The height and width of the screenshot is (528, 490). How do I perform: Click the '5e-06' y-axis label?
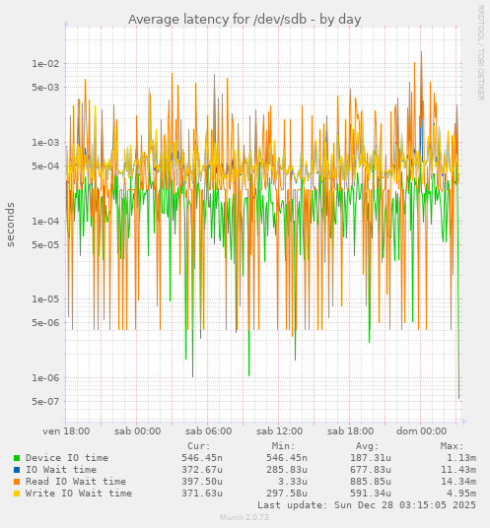(45, 322)
